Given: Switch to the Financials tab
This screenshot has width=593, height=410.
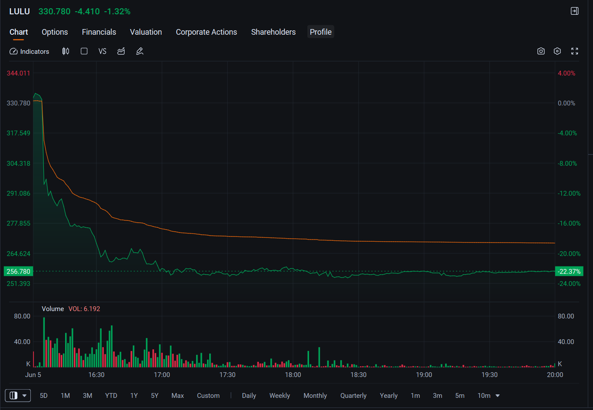Looking at the screenshot, I should coord(99,32).
